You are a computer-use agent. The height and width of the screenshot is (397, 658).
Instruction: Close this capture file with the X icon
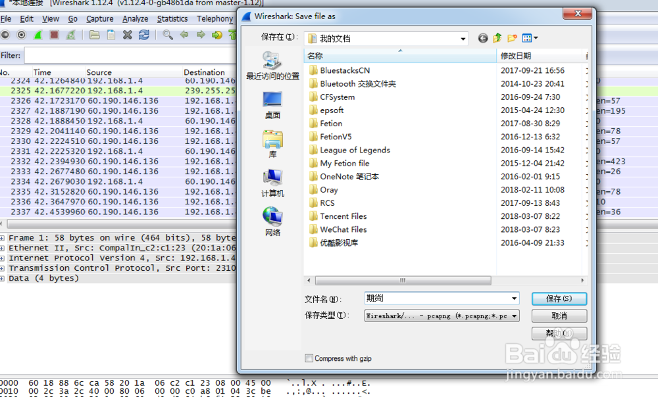pyautogui.click(x=128, y=35)
